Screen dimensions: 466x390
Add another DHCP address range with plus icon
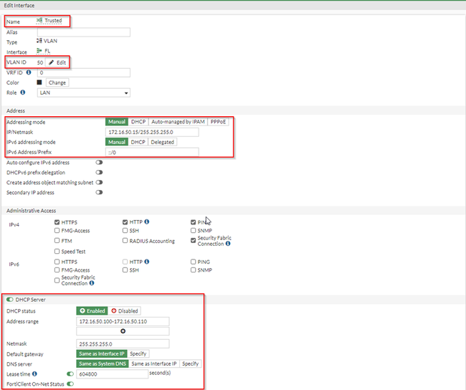(x=123, y=331)
